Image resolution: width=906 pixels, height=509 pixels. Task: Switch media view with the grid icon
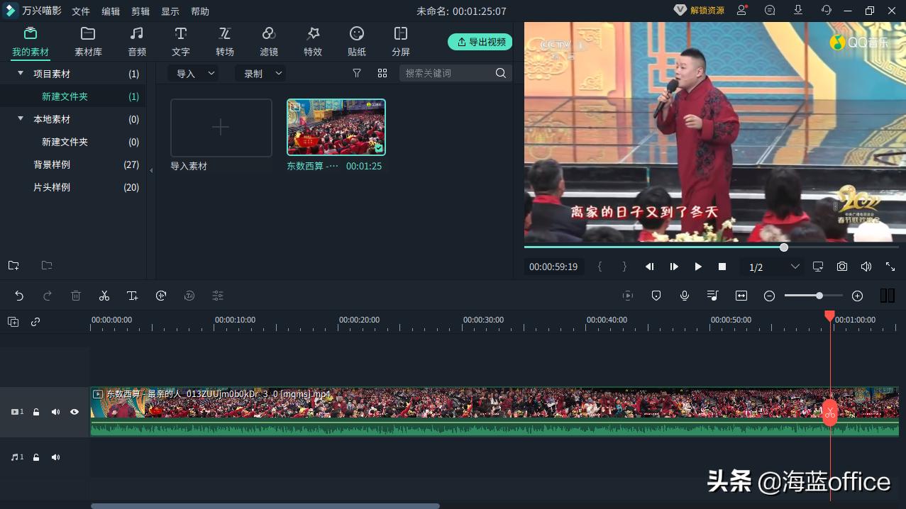tap(382, 73)
